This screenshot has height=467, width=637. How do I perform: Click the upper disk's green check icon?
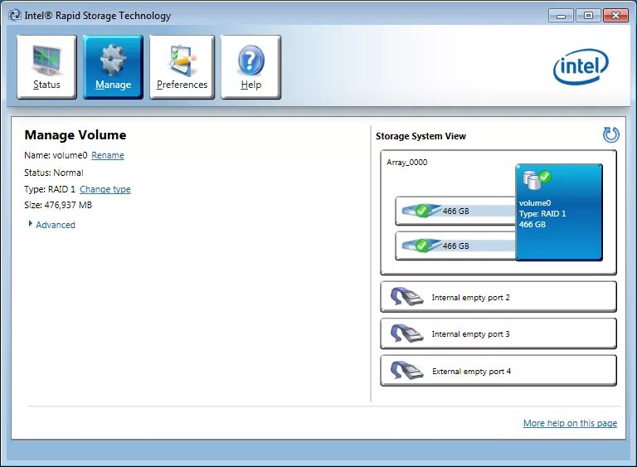(x=421, y=211)
